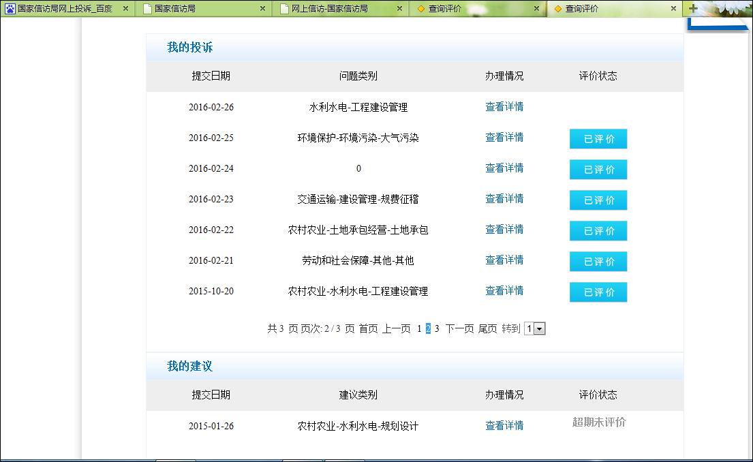This screenshot has height=462, width=753.
Task: Close the 国家信访局网上投诉_百度 tab
Action: point(125,9)
